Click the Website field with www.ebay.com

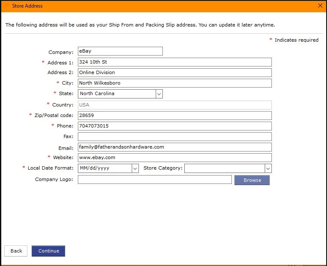point(175,158)
